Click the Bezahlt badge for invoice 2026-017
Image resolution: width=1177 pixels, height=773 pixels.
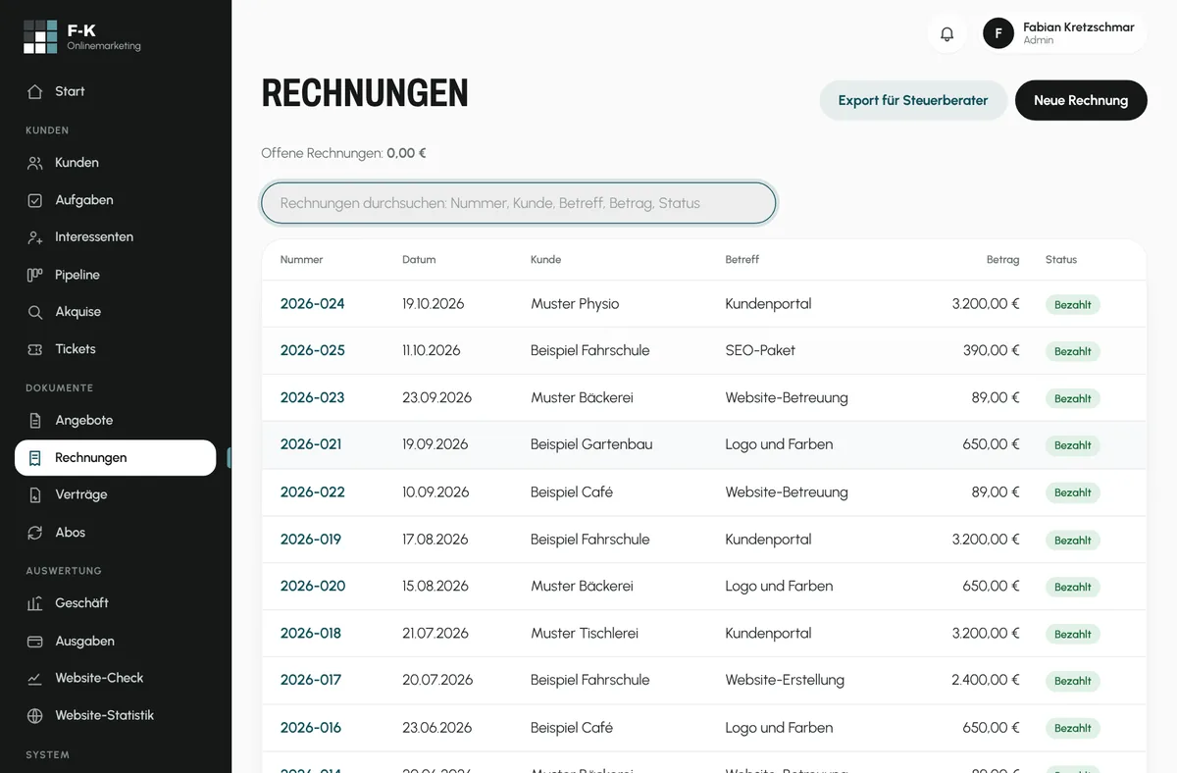1073,681
